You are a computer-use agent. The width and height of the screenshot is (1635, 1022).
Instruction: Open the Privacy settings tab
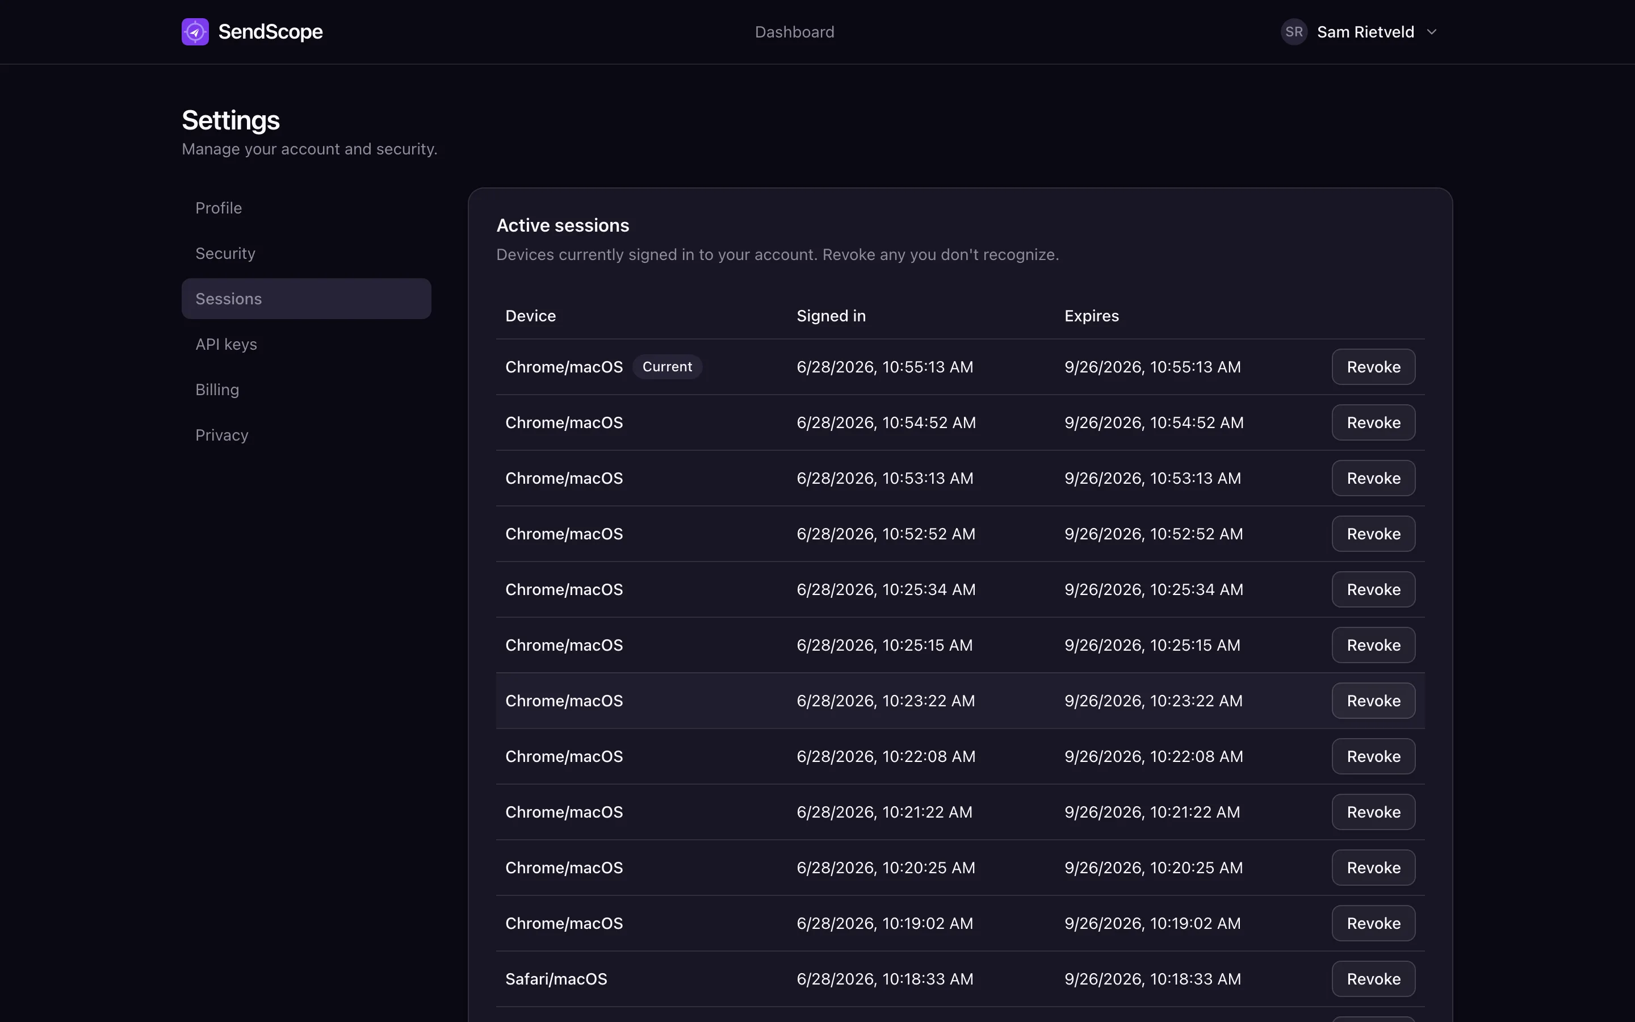pos(306,434)
